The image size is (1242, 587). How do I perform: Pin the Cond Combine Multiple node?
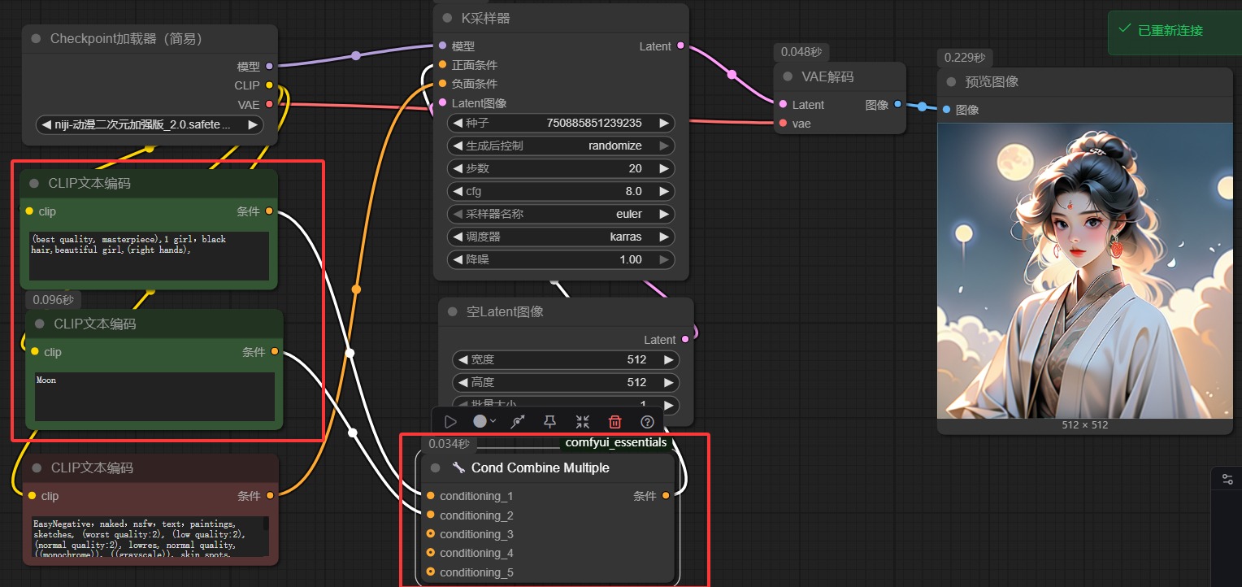(550, 421)
